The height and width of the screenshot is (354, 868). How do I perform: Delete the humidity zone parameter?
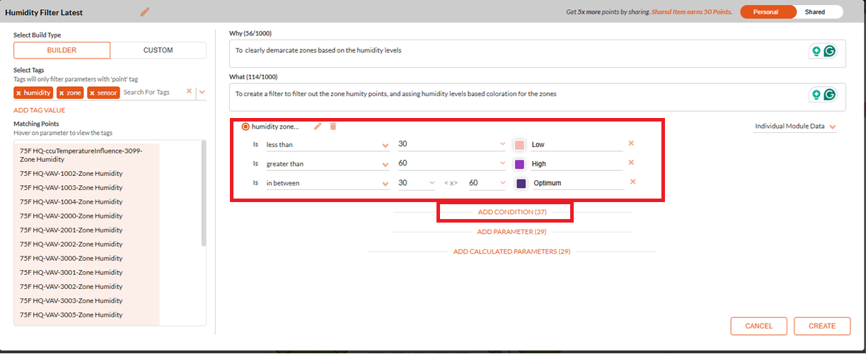click(x=333, y=126)
